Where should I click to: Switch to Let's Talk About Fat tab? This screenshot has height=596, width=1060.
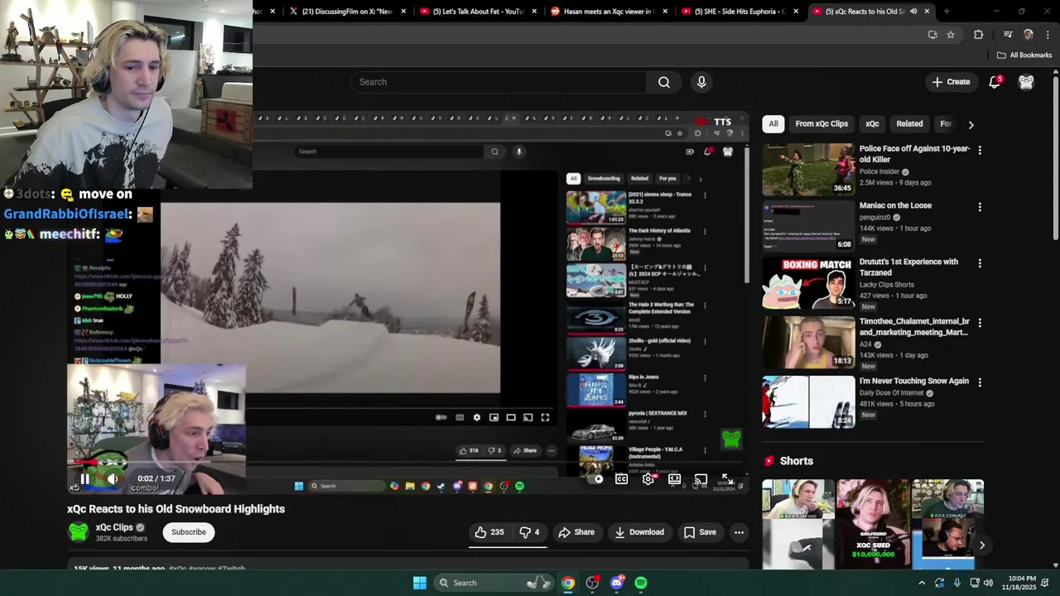pyautogui.click(x=479, y=12)
